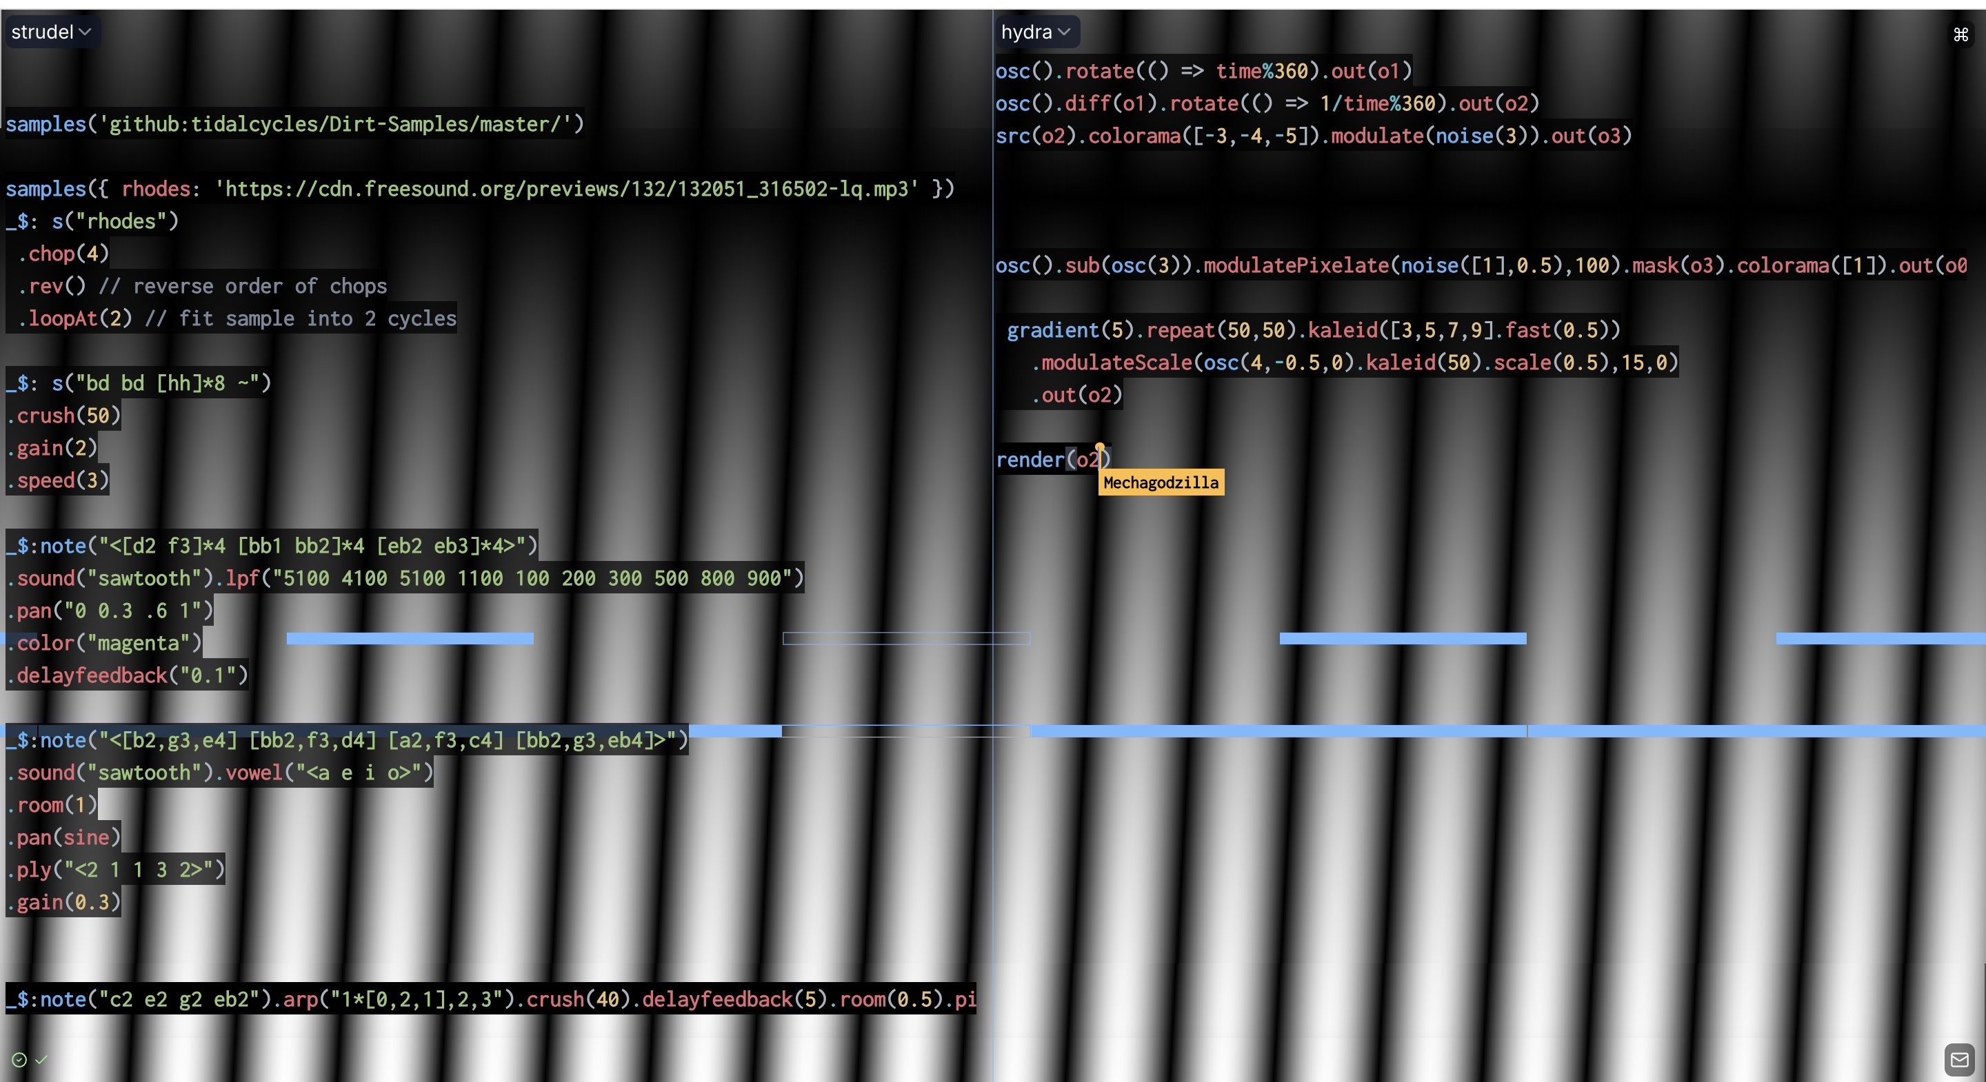Click the circled checkmark status icon
This screenshot has width=1986, height=1082.
[x=19, y=1061]
